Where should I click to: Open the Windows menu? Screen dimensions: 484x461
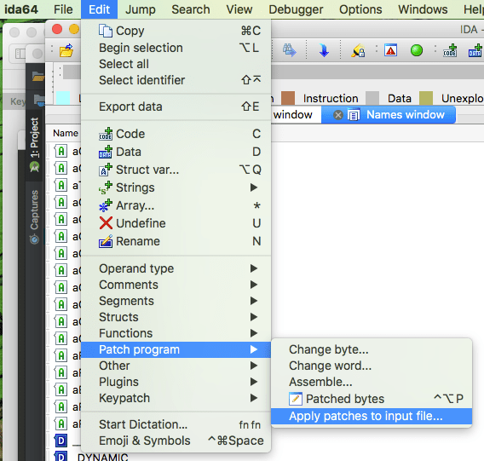pos(423,9)
